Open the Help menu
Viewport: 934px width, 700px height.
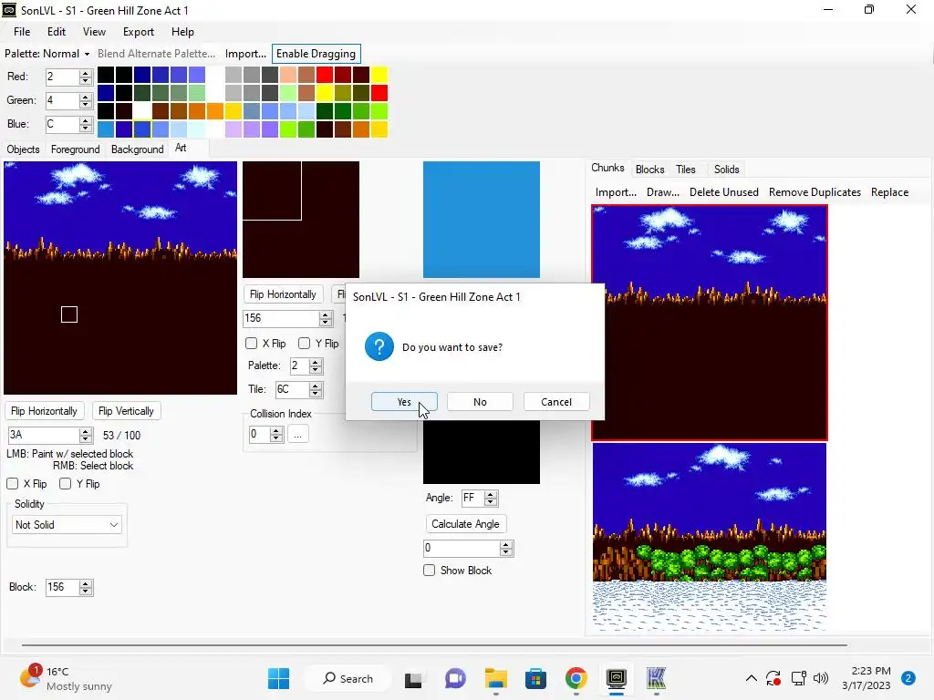182,32
